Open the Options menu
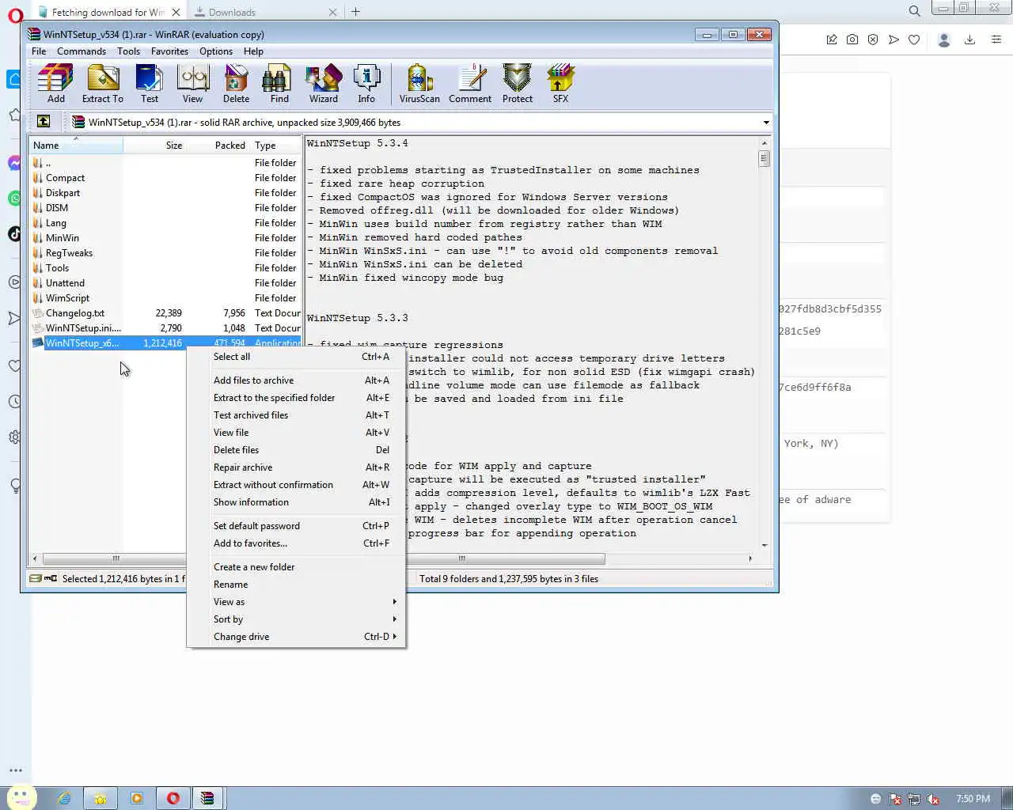 [216, 51]
